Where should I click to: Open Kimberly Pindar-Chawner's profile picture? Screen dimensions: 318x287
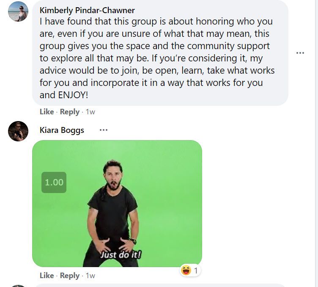coord(18,11)
